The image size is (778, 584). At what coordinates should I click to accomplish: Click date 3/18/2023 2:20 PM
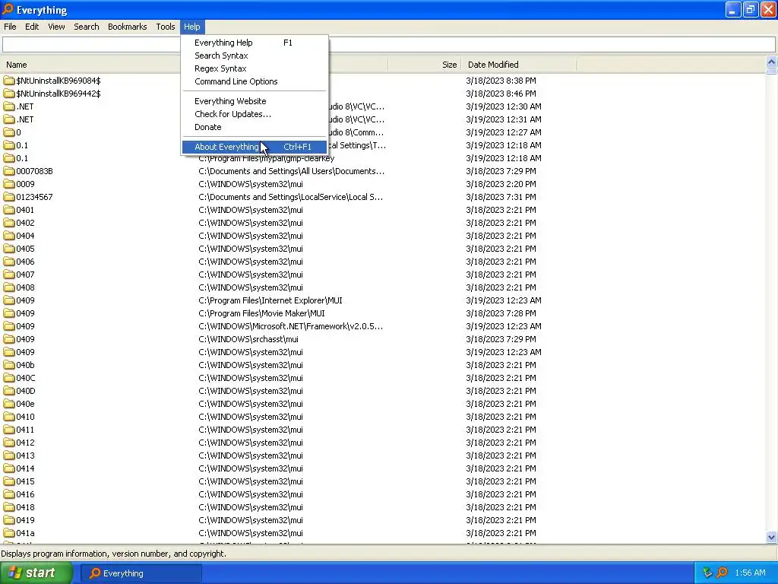(x=501, y=184)
